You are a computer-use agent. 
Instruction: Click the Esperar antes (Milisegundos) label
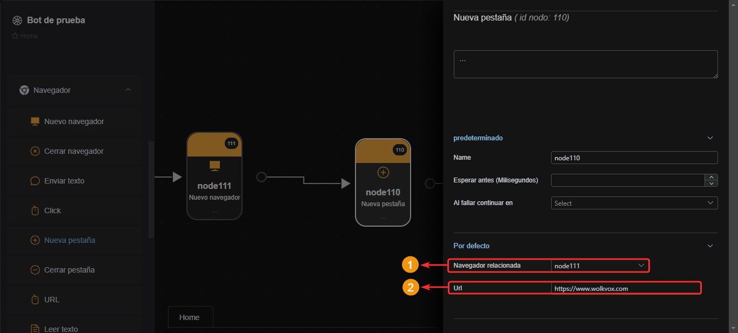tap(496, 180)
